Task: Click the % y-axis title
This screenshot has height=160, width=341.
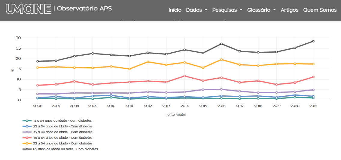Action: click(x=13, y=70)
